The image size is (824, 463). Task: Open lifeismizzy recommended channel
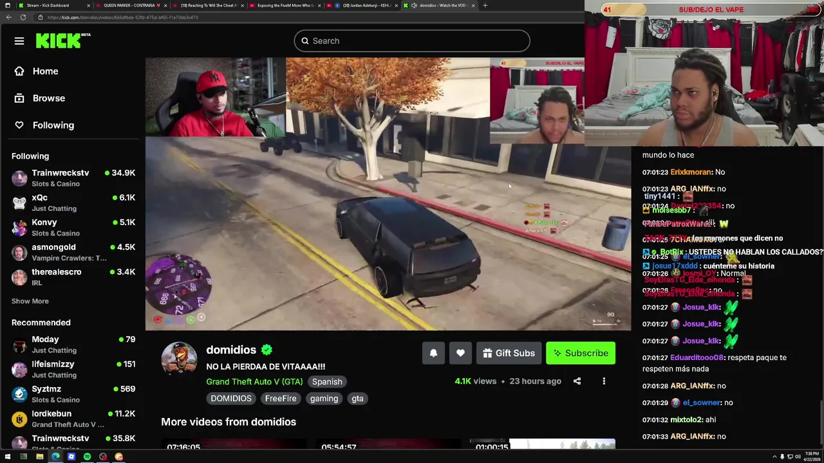pos(73,369)
